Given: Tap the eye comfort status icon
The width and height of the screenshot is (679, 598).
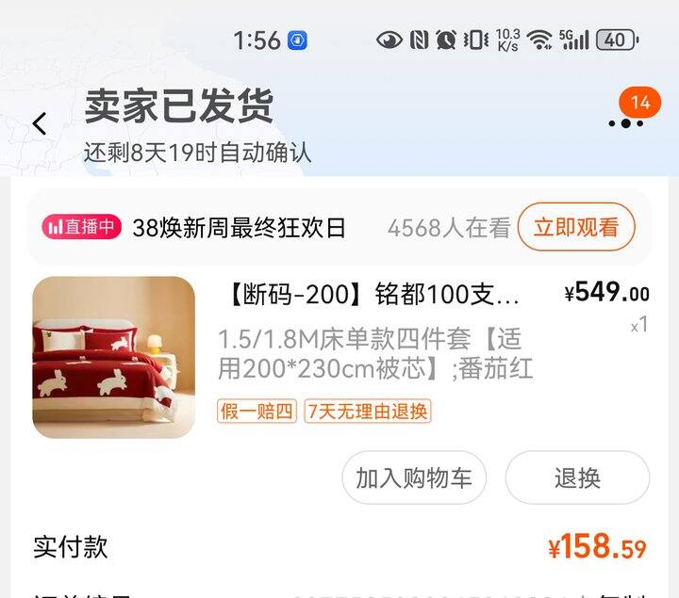Looking at the screenshot, I should pos(389,40).
